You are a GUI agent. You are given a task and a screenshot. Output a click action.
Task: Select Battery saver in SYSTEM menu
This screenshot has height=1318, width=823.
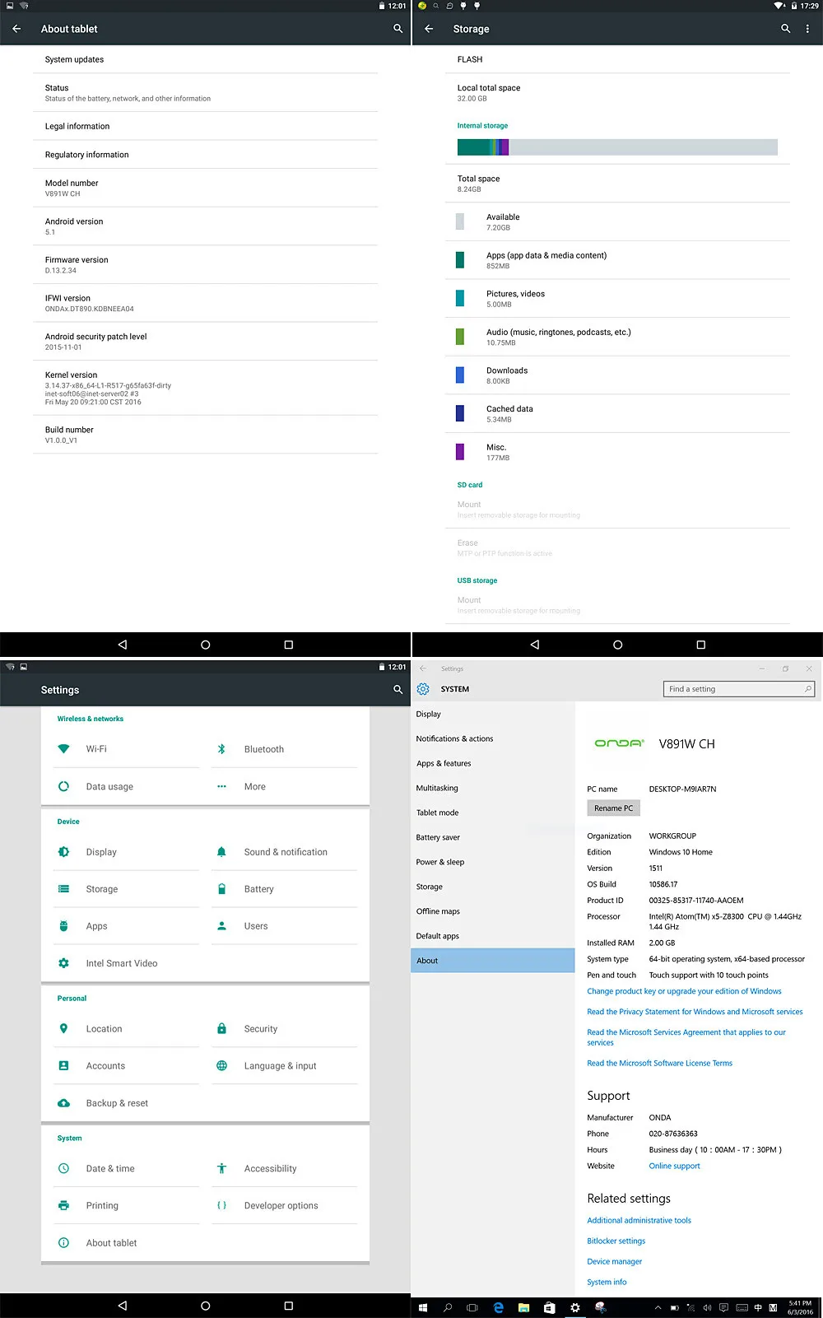[x=493, y=838]
